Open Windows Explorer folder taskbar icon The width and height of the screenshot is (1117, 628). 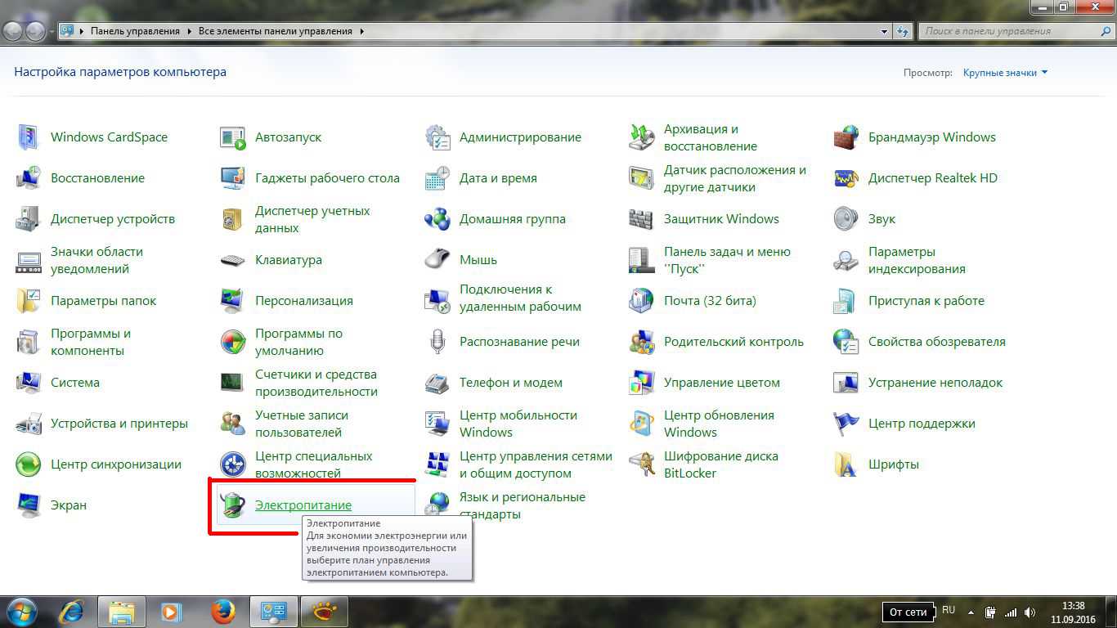tap(122, 612)
